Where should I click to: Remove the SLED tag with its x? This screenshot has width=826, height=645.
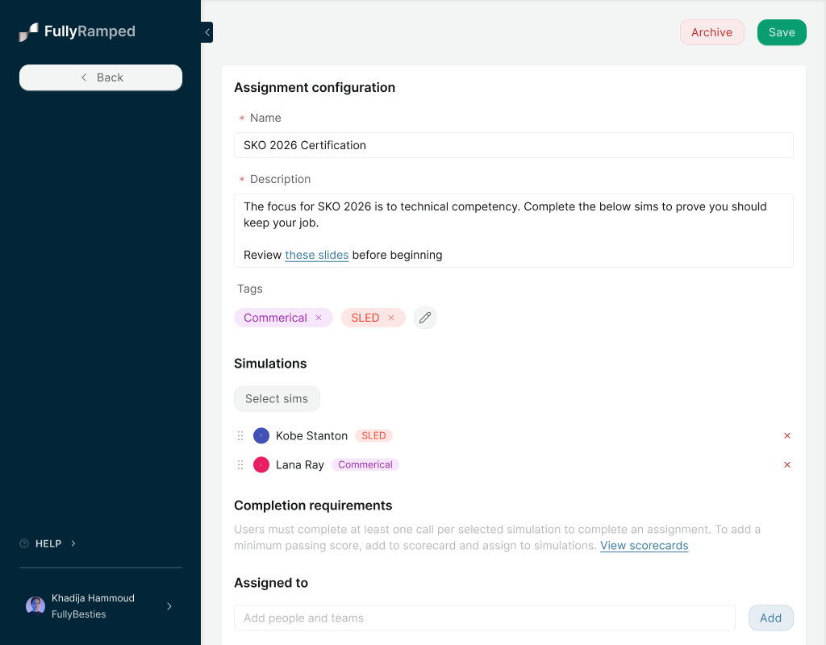point(392,318)
